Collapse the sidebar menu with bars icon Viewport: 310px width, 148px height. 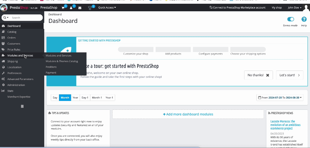tap(22, 106)
